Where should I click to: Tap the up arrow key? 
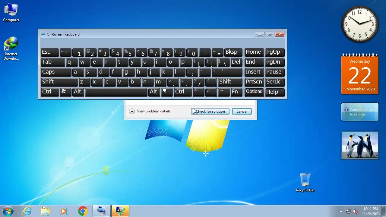coord(211,82)
